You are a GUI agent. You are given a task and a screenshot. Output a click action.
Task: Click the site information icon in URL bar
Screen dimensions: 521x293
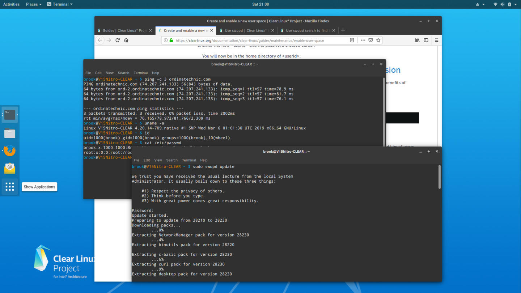coord(166,40)
